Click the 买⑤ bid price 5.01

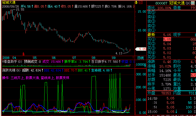click(167, 57)
